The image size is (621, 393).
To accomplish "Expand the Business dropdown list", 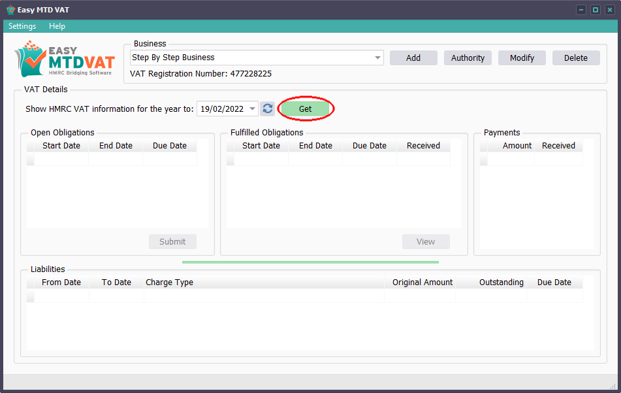I will tap(377, 58).
